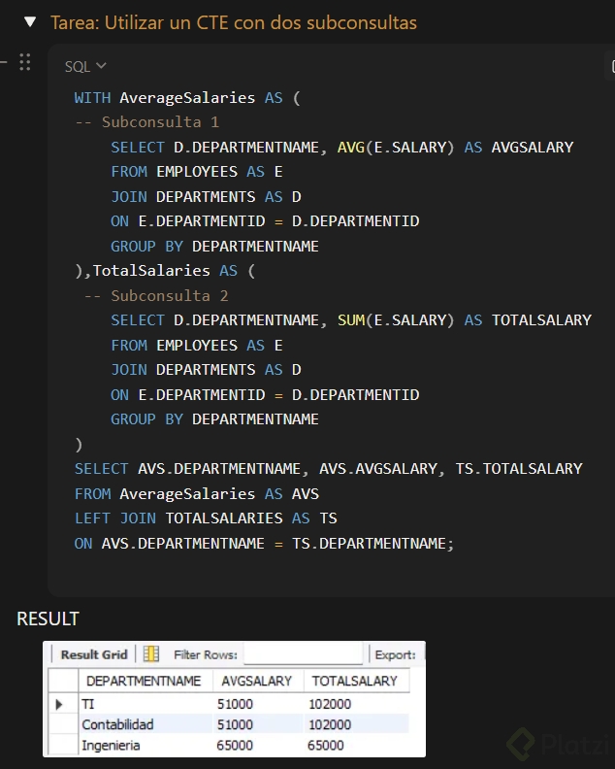Click the '-- Subconsulta 2' comment line
This screenshot has height=769, width=615.
point(156,296)
